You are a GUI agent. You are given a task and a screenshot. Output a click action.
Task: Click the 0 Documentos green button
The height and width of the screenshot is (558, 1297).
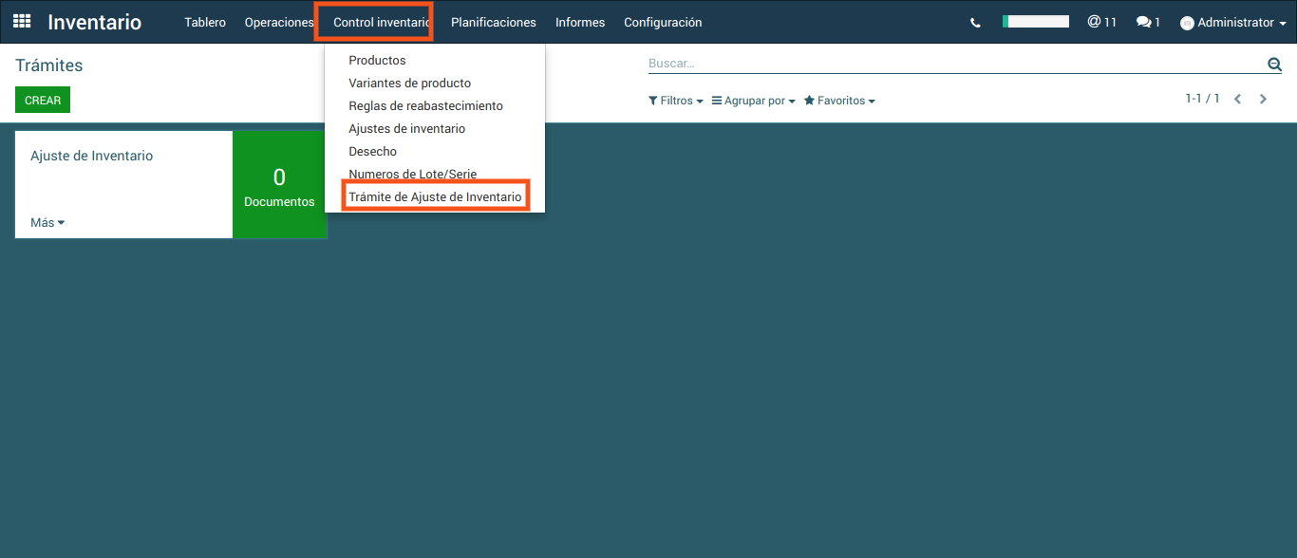click(279, 185)
